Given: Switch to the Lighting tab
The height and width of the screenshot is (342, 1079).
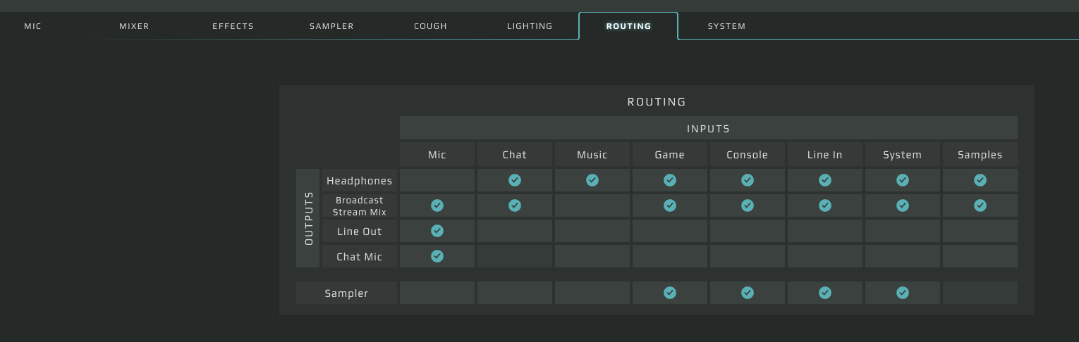Looking at the screenshot, I should [x=530, y=26].
